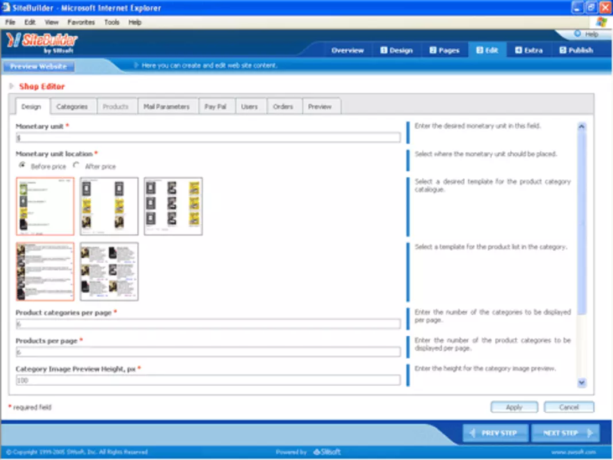Image resolution: width=613 pixels, height=460 pixels.
Task: Click the Monetary unit label
Action: coord(40,126)
